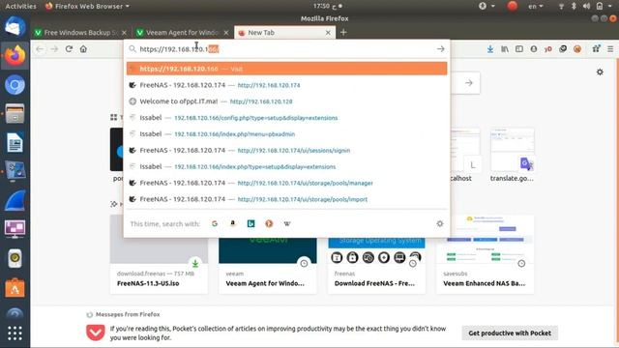Open FreeNAS http://192.168.120.174 suggestion

pos(286,85)
